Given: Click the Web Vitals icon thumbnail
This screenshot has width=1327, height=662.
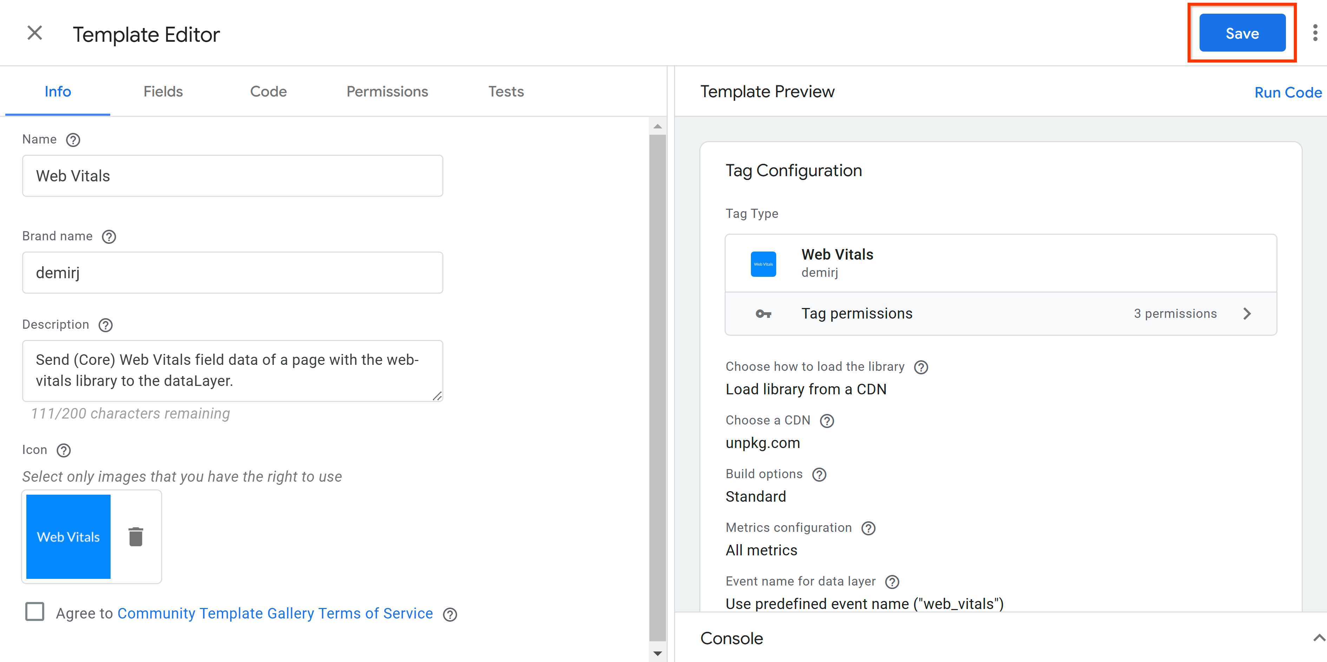Looking at the screenshot, I should (x=68, y=536).
